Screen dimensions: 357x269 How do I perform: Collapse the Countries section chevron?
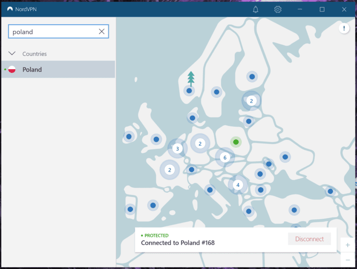point(12,54)
